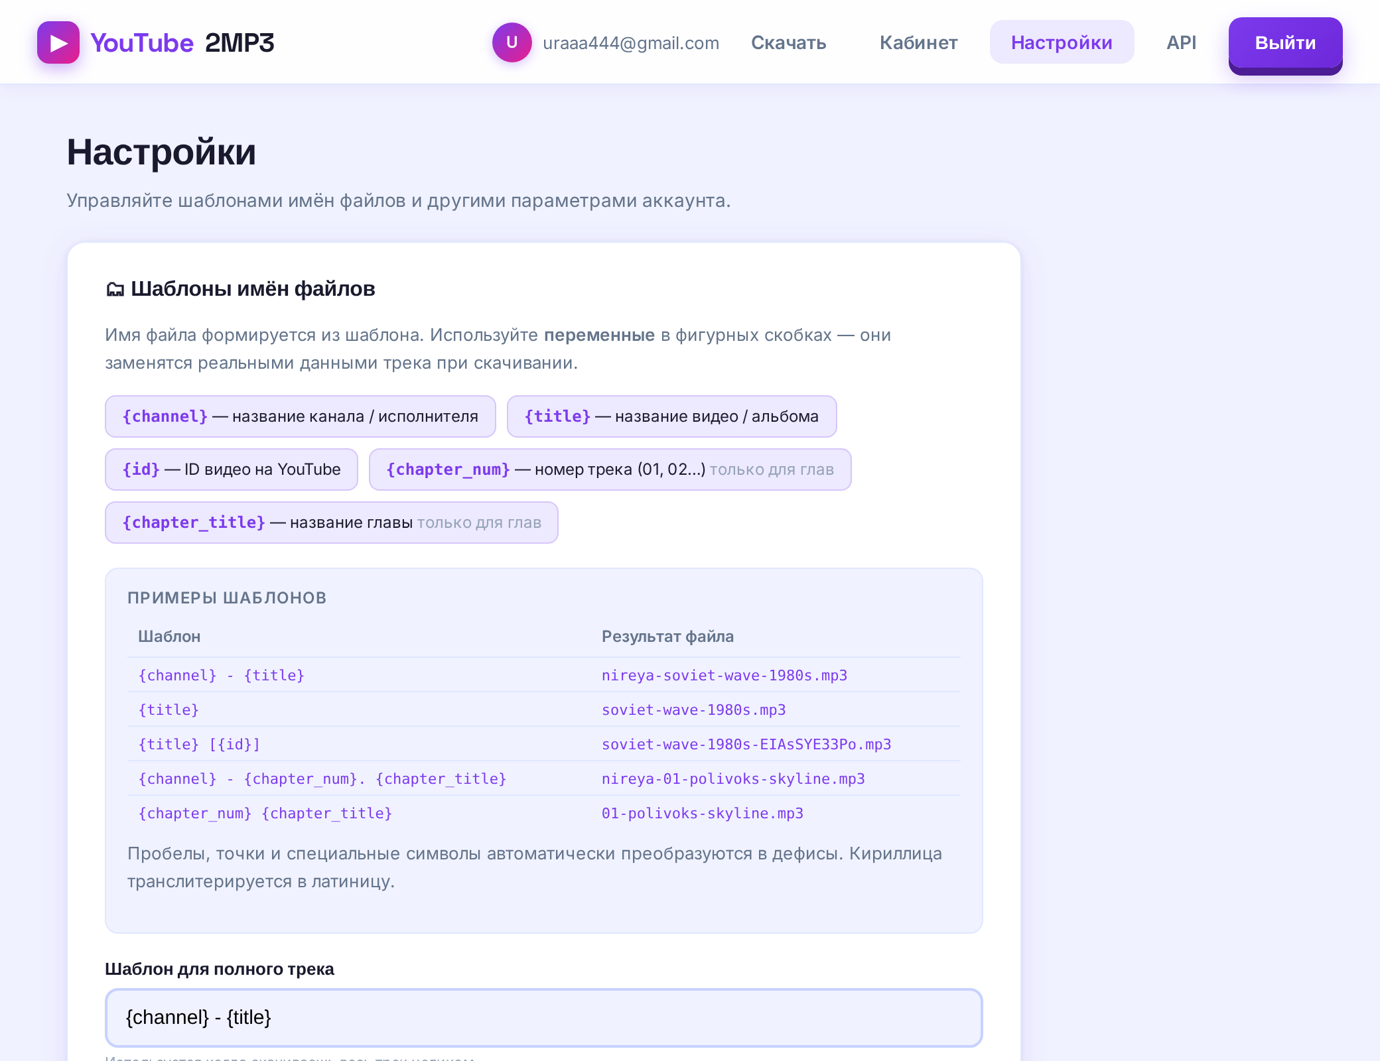Click result soviet-wave-1980s.mp3

[x=694, y=710]
